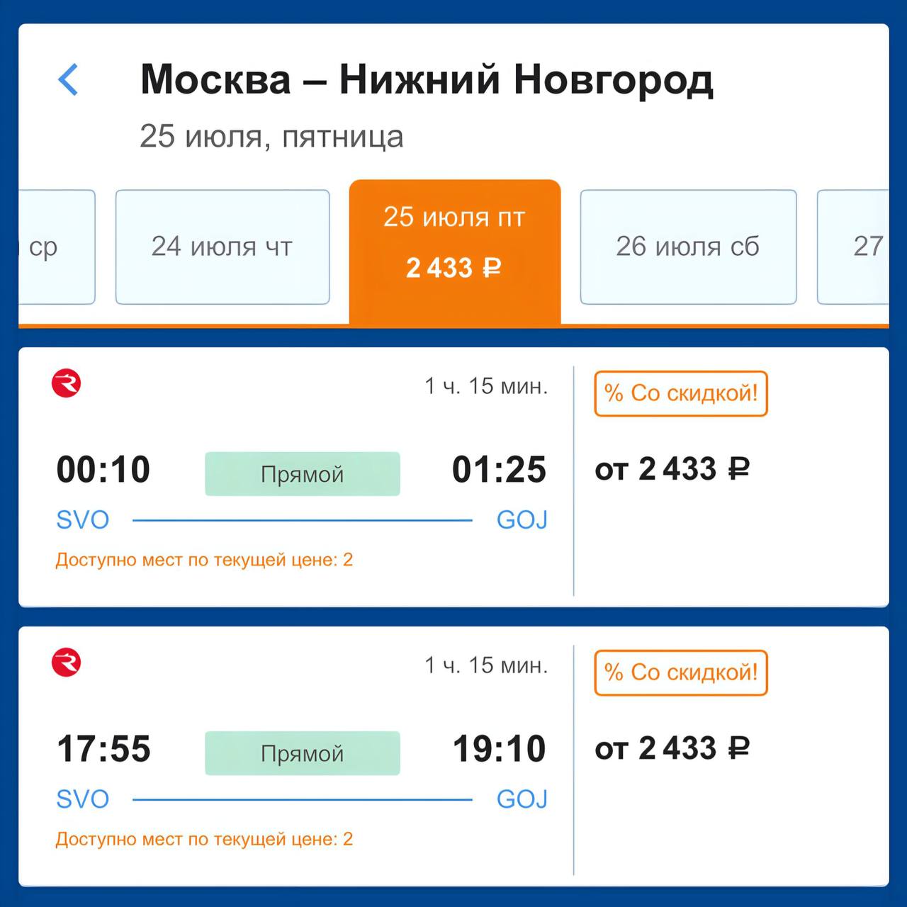Select price от 2 433 ₽ for 00:10 flight
907x907 pixels.
coord(672,469)
